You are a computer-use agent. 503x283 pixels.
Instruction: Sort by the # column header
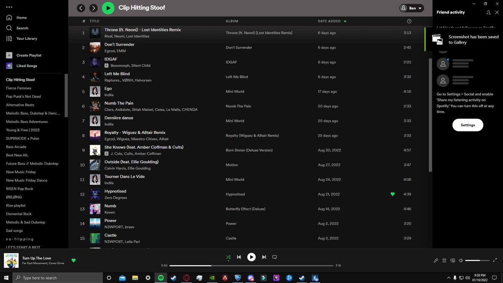pos(84,21)
